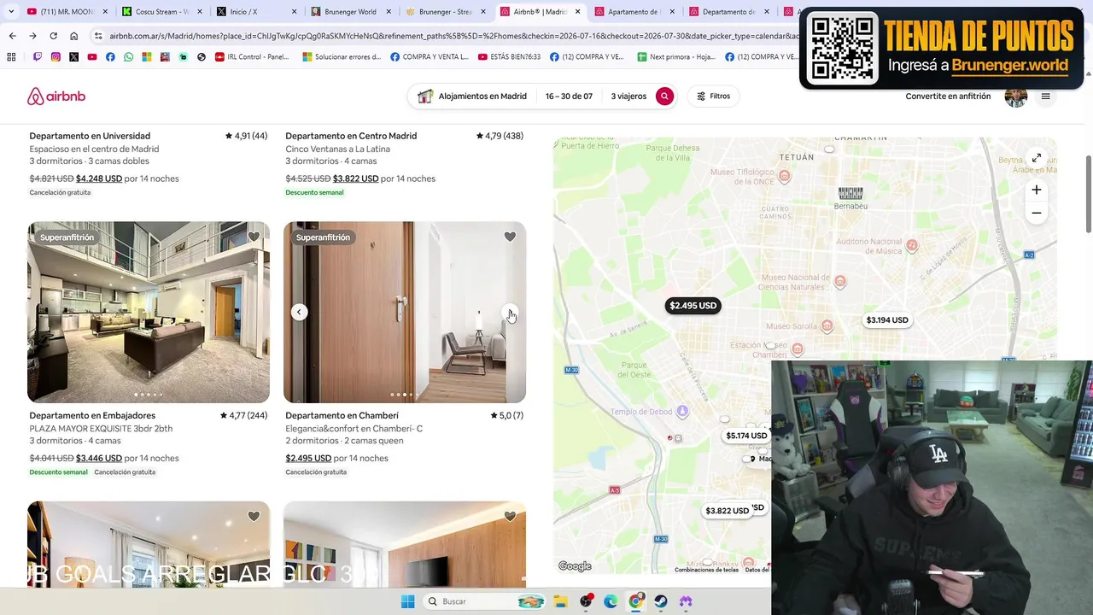
Task: Reload the page with refresh icon
Action: tap(53, 36)
